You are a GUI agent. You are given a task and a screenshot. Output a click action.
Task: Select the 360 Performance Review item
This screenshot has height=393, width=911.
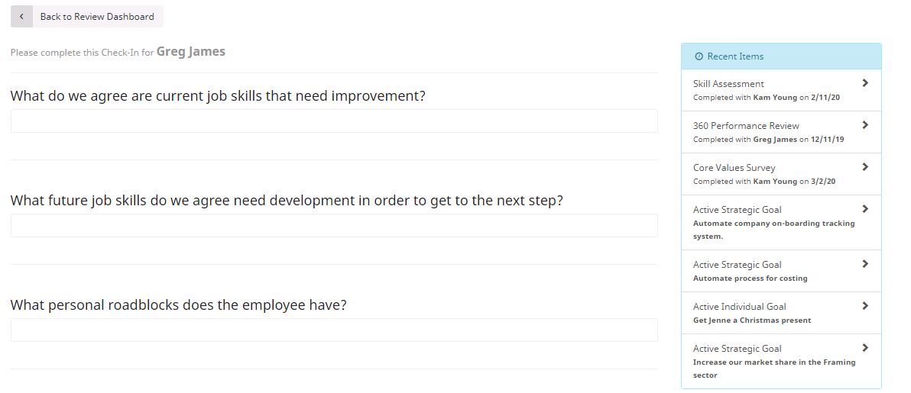pos(781,132)
